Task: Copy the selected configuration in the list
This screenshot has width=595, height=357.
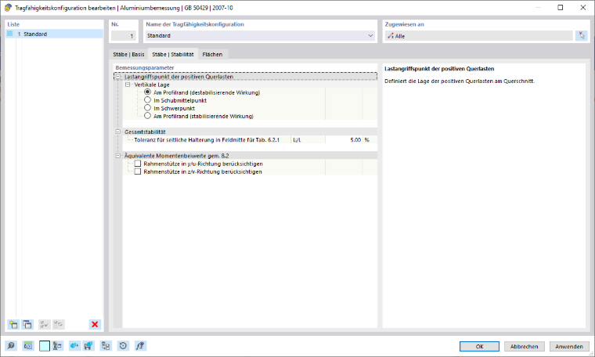Action: click(27, 324)
